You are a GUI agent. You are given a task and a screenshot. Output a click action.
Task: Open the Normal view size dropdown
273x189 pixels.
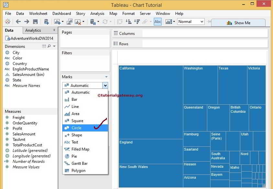(191, 22)
